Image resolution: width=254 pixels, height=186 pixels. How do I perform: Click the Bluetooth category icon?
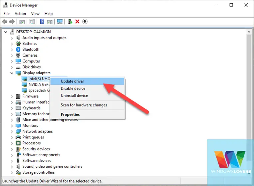click(18, 49)
